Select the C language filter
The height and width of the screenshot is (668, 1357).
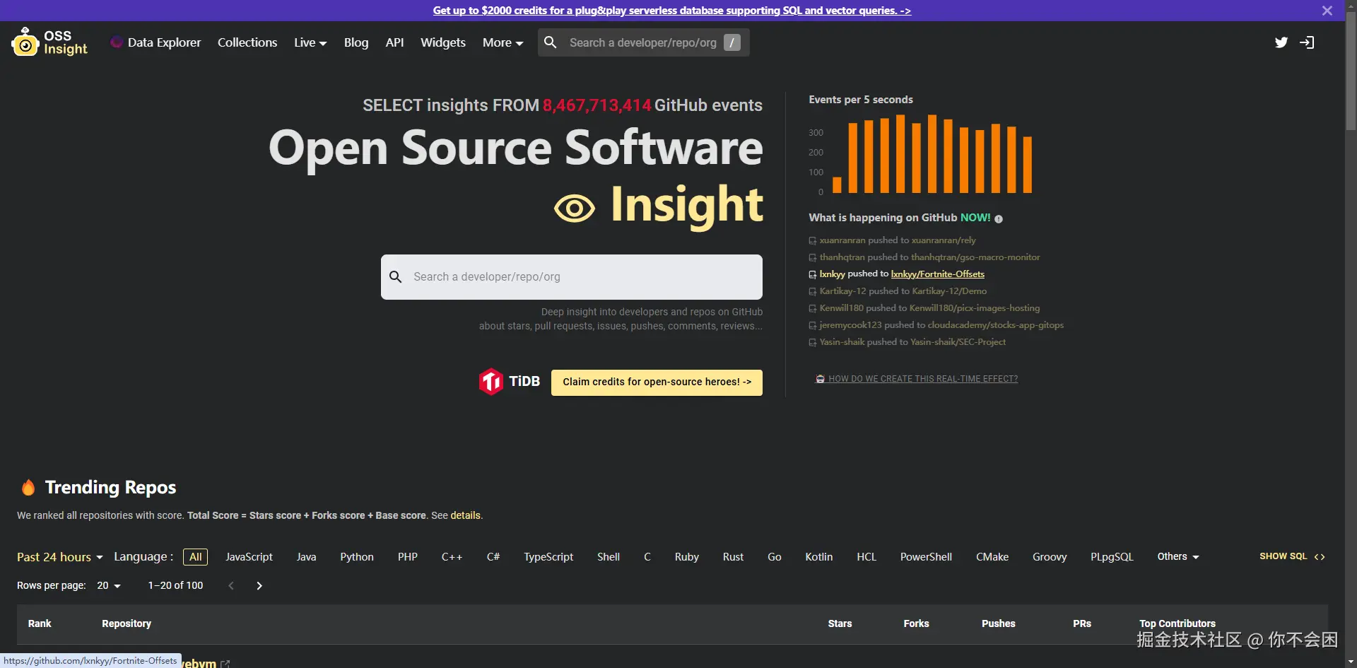647,557
